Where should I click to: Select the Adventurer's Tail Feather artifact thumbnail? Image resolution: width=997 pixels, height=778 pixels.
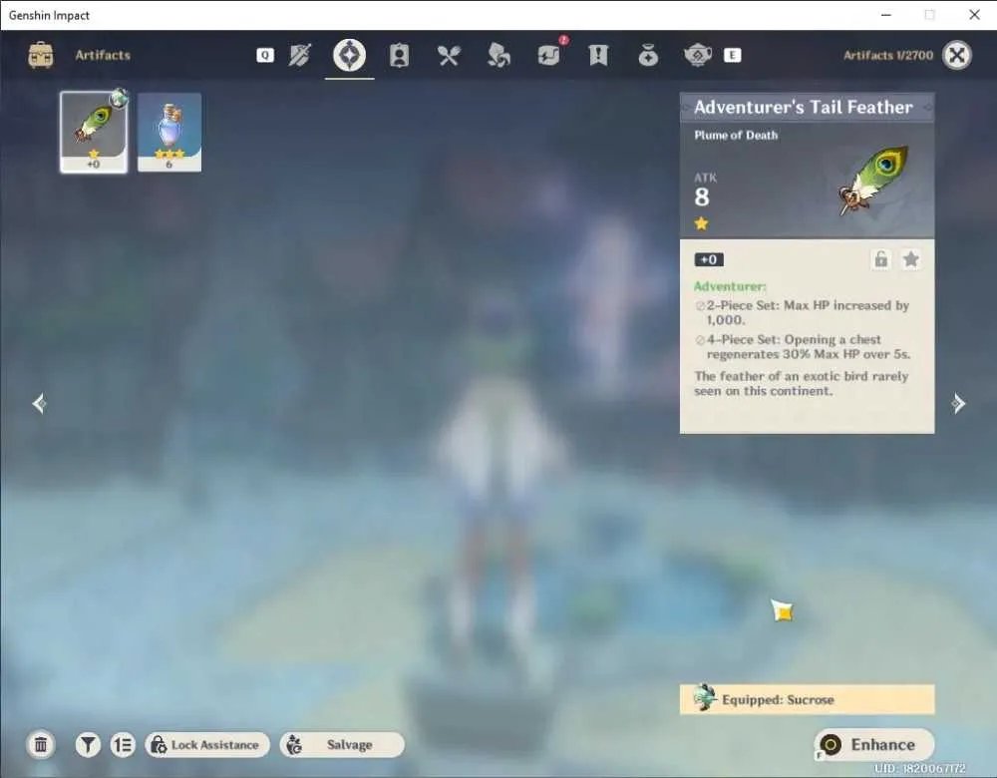(x=94, y=132)
